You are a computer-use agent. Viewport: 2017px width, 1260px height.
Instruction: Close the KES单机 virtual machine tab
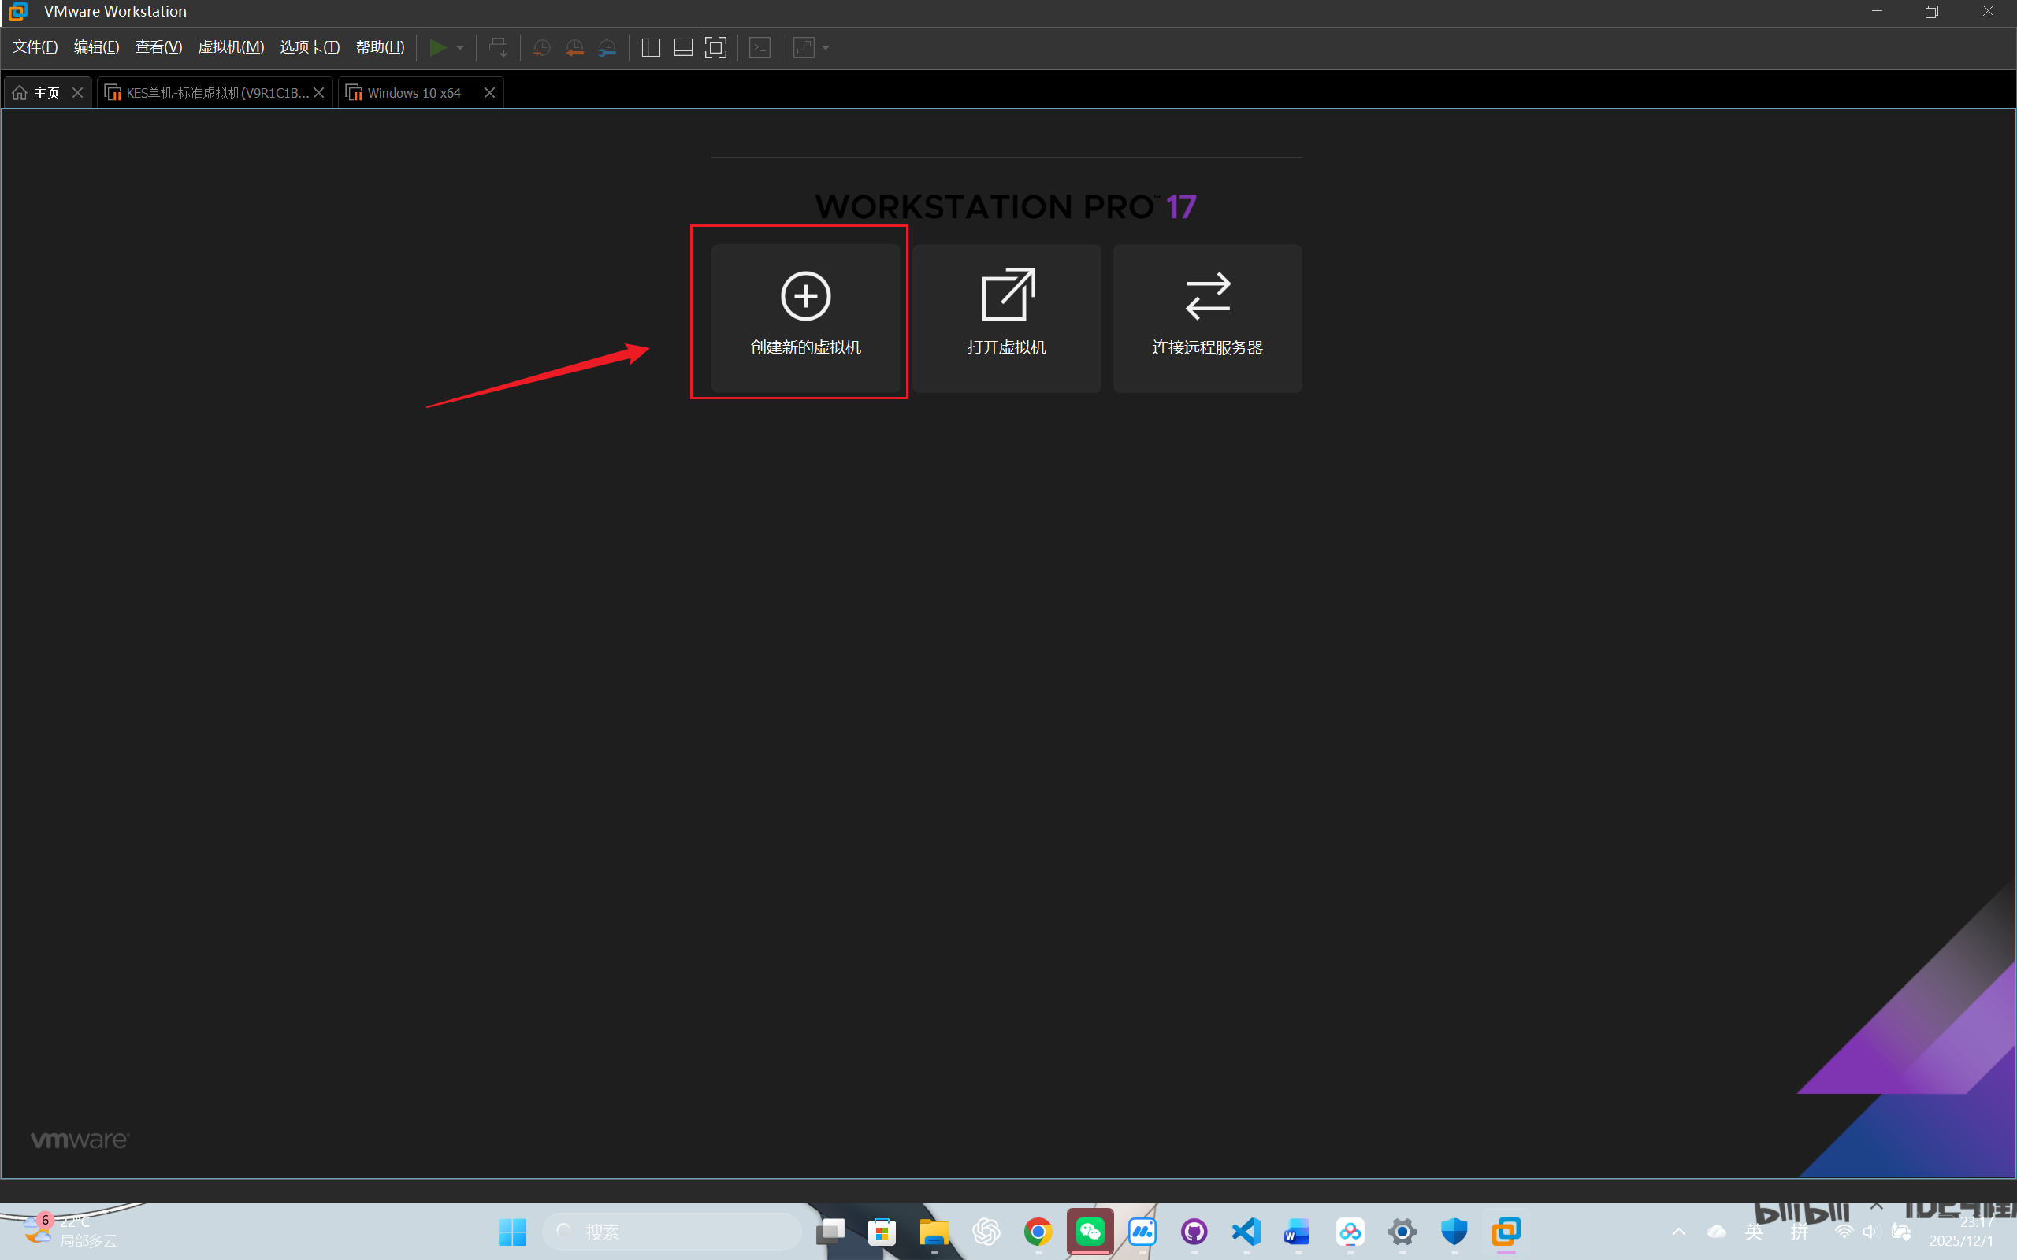point(318,92)
